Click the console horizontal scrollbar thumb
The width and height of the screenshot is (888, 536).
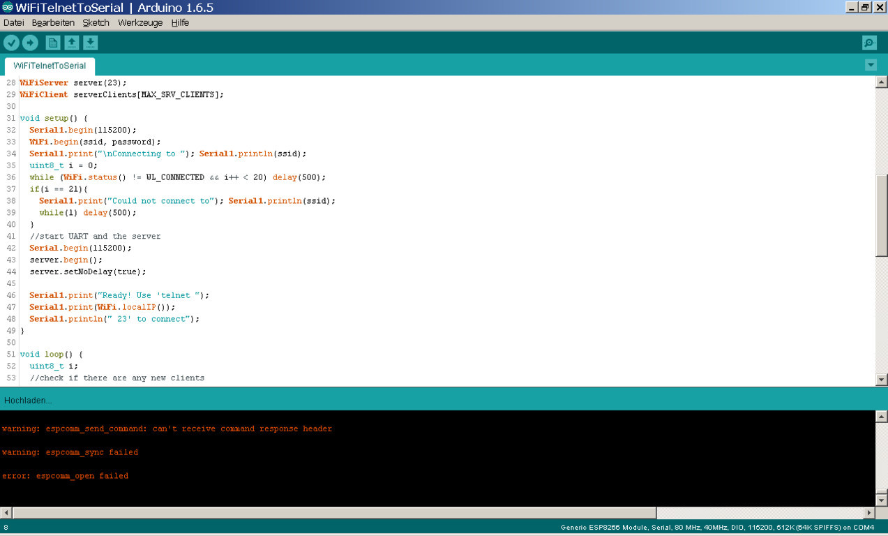pyautogui.click(x=335, y=513)
